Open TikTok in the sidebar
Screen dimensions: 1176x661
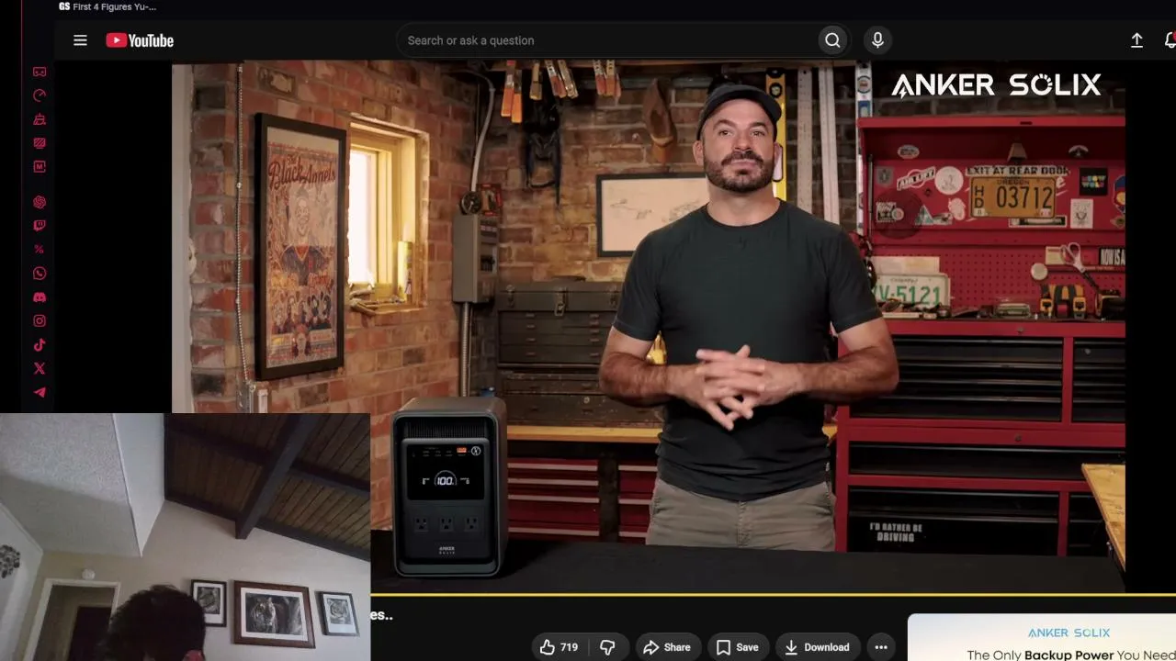click(40, 345)
